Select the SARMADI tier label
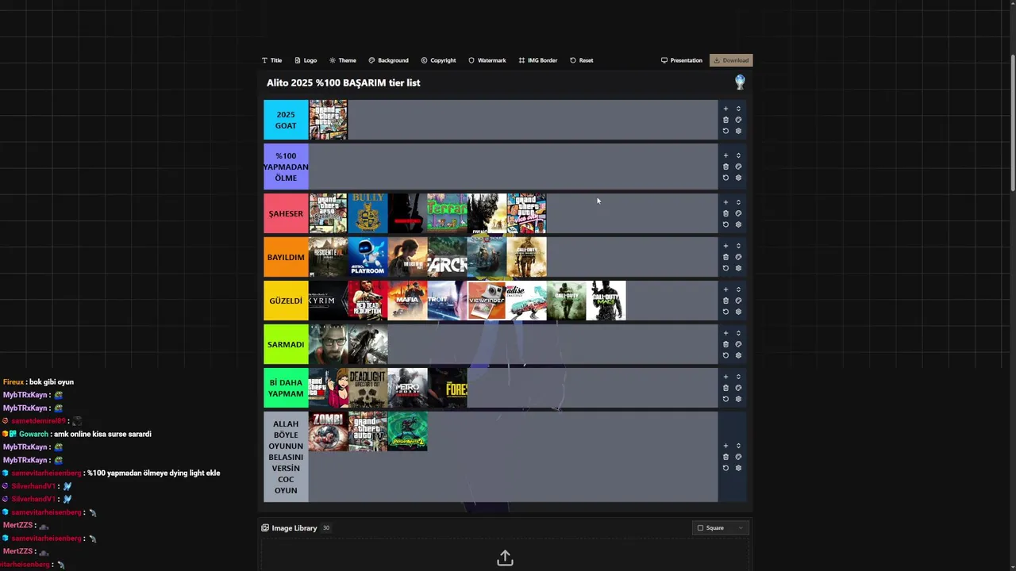1016x571 pixels. (286, 344)
